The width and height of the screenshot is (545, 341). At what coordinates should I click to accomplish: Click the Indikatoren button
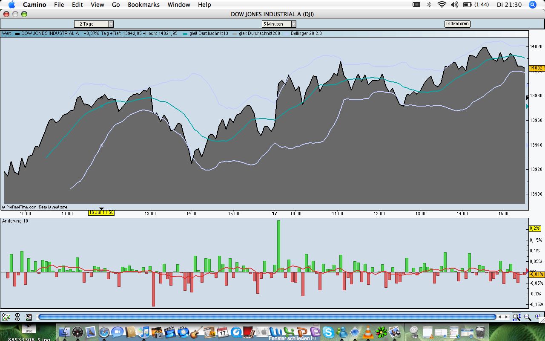click(x=458, y=24)
